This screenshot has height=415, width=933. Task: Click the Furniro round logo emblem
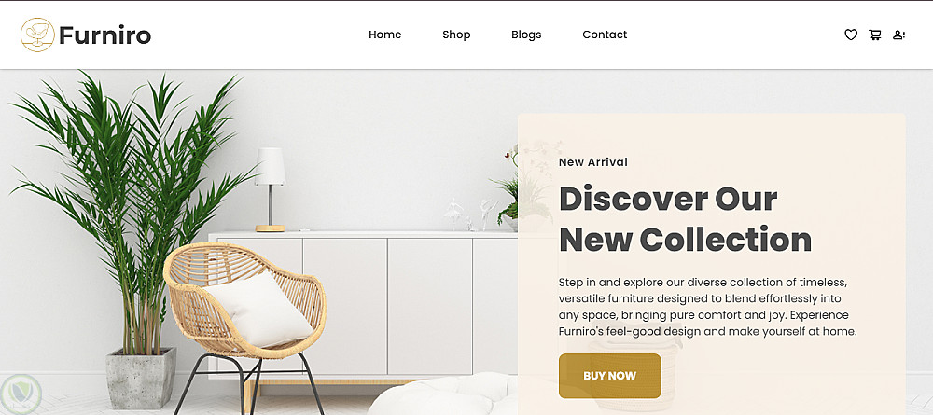tap(37, 35)
